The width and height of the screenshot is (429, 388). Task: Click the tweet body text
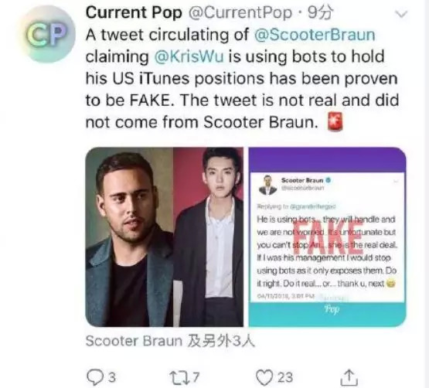point(242,79)
